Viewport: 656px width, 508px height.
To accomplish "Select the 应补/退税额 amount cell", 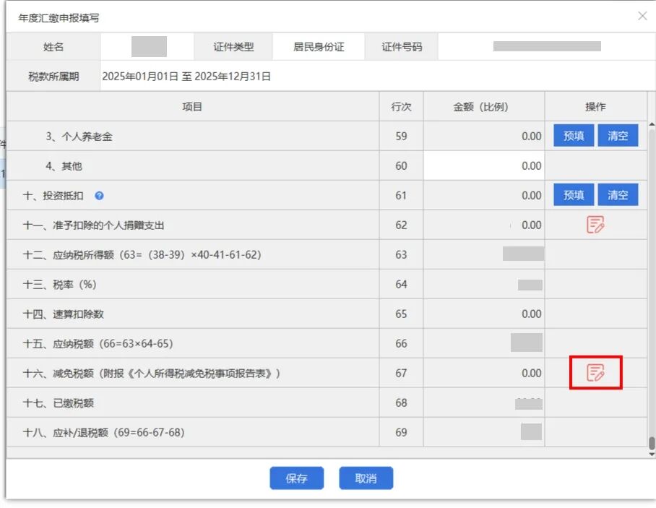I will pyautogui.click(x=483, y=432).
